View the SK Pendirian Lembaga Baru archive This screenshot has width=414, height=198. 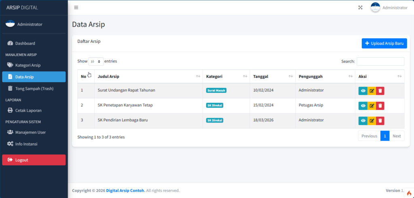363,121
